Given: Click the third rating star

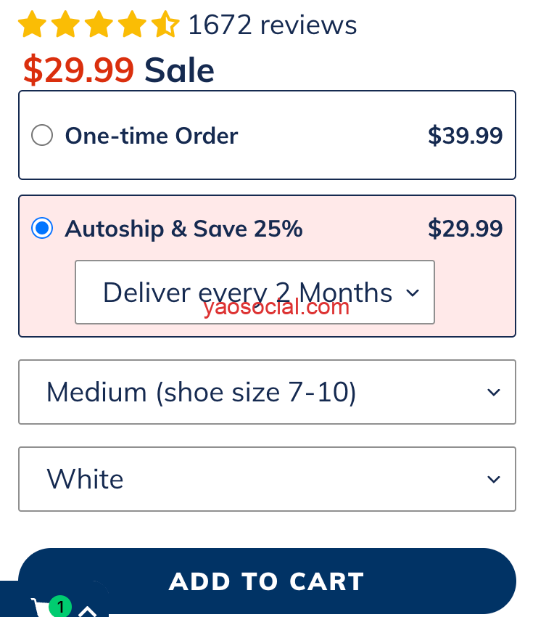Looking at the screenshot, I should [99, 25].
